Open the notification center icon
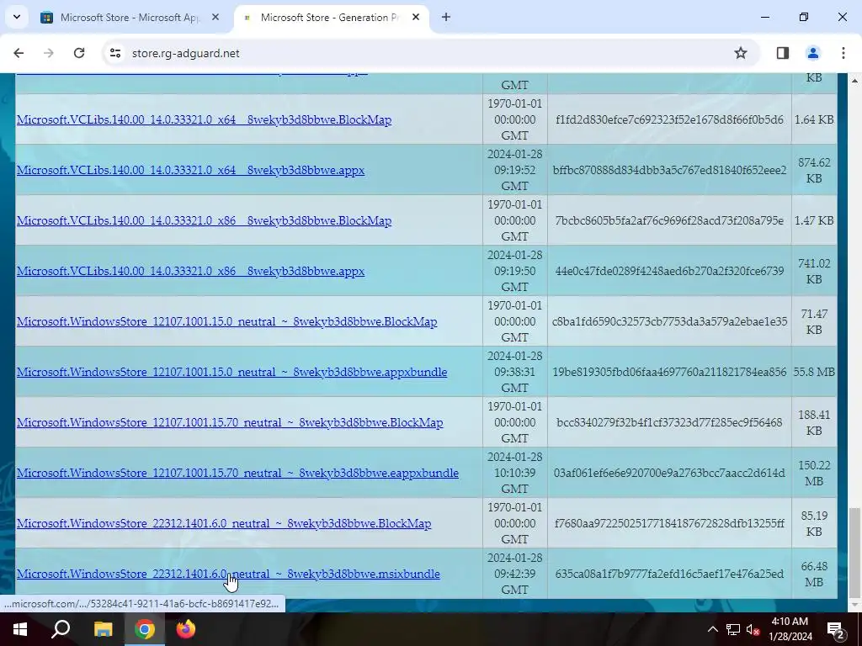862x646 pixels. tap(836, 629)
